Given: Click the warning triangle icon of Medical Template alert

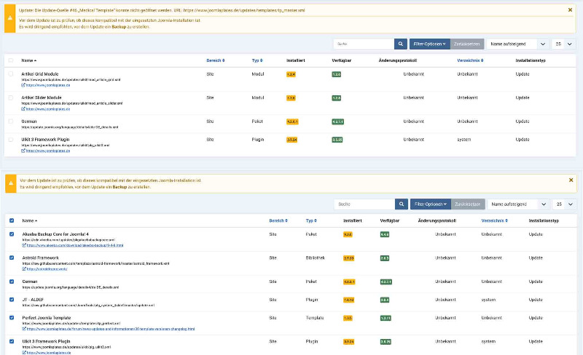Looking at the screenshot, I should click(10, 17).
